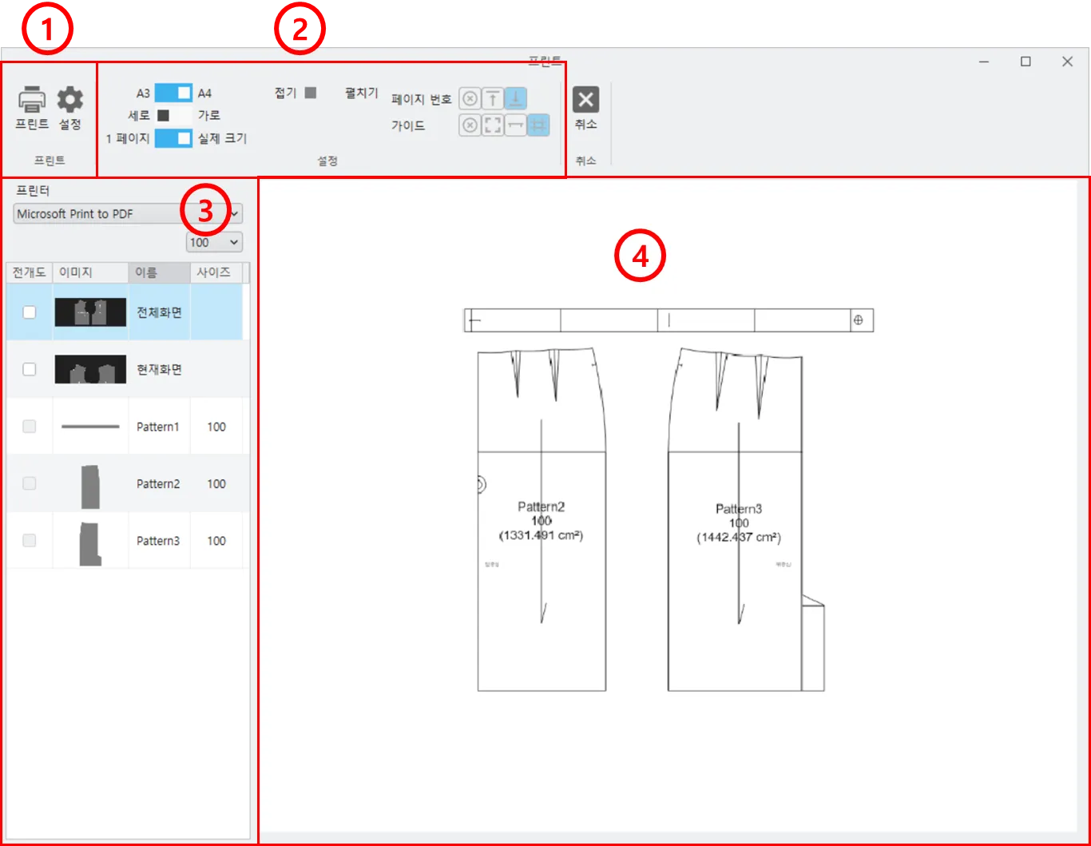The image size is (1091, 846).
Task: Click the 전체화면 name cell
Action: click(x=159, y=312)
